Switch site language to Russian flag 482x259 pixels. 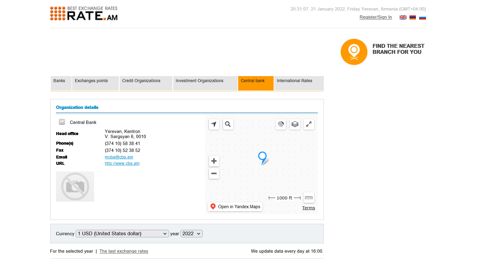point(422,17)
